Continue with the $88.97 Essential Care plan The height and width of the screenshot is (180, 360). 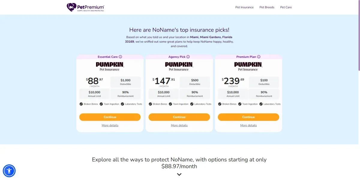pyautogui.click(x=110, y=117)
